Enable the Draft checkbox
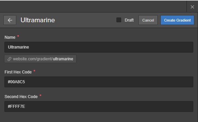 (x=119, y=20)
